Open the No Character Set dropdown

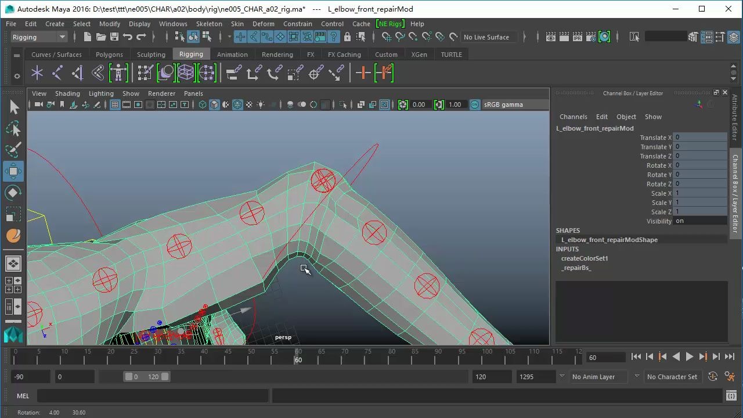coord(672,377)
